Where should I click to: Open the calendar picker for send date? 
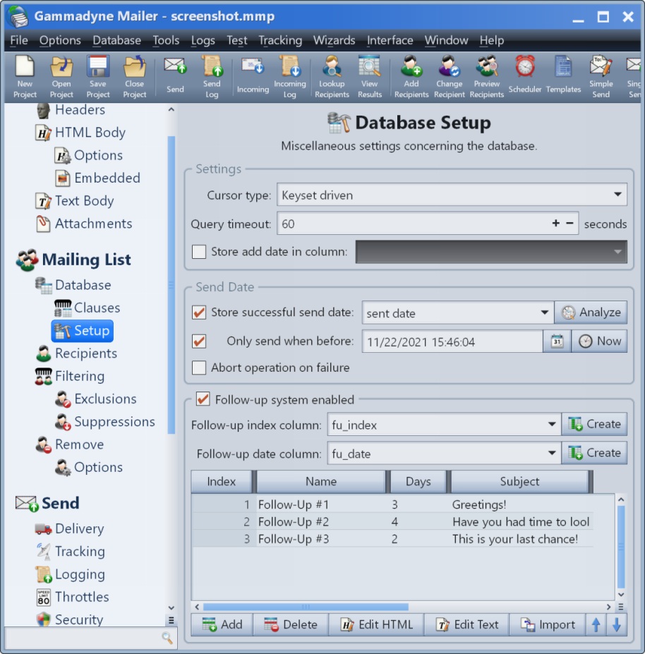click(x=557, y=341)
